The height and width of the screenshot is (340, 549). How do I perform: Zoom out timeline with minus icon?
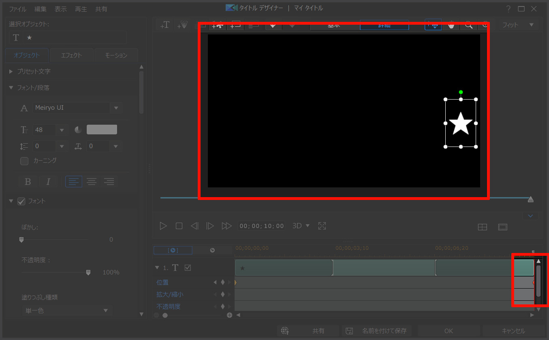156,315
